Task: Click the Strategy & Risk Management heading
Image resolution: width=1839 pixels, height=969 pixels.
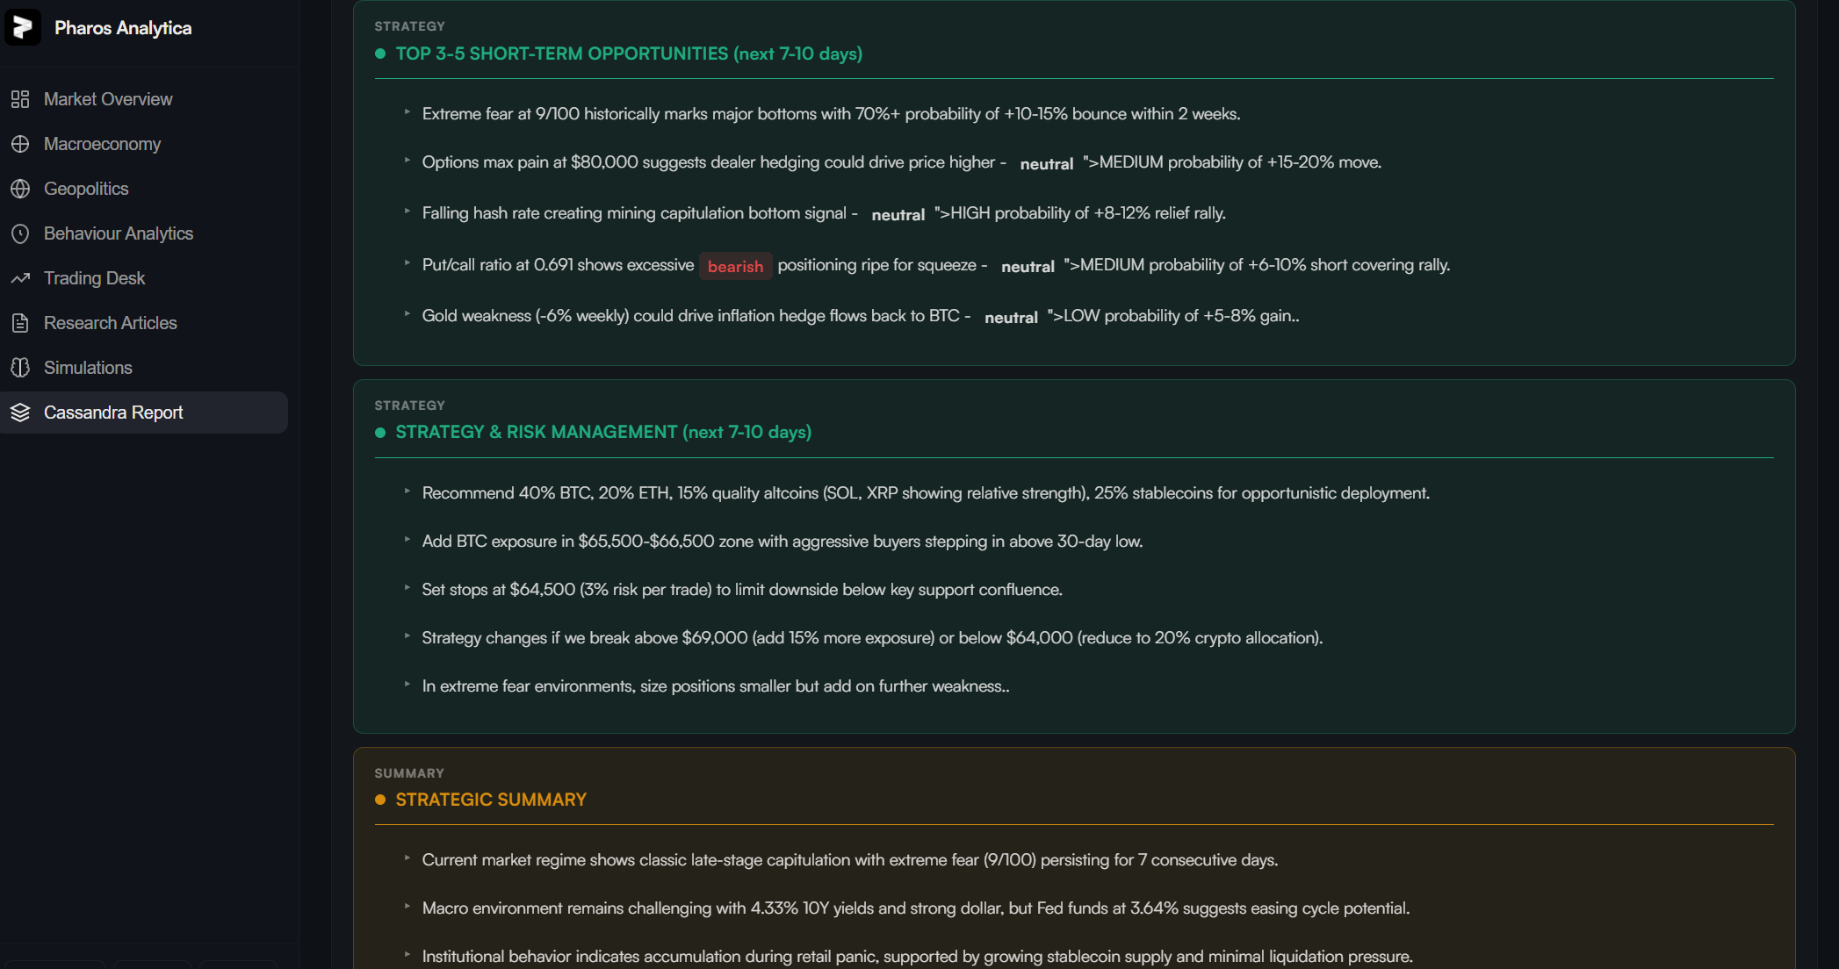Action: click(603, 432)
